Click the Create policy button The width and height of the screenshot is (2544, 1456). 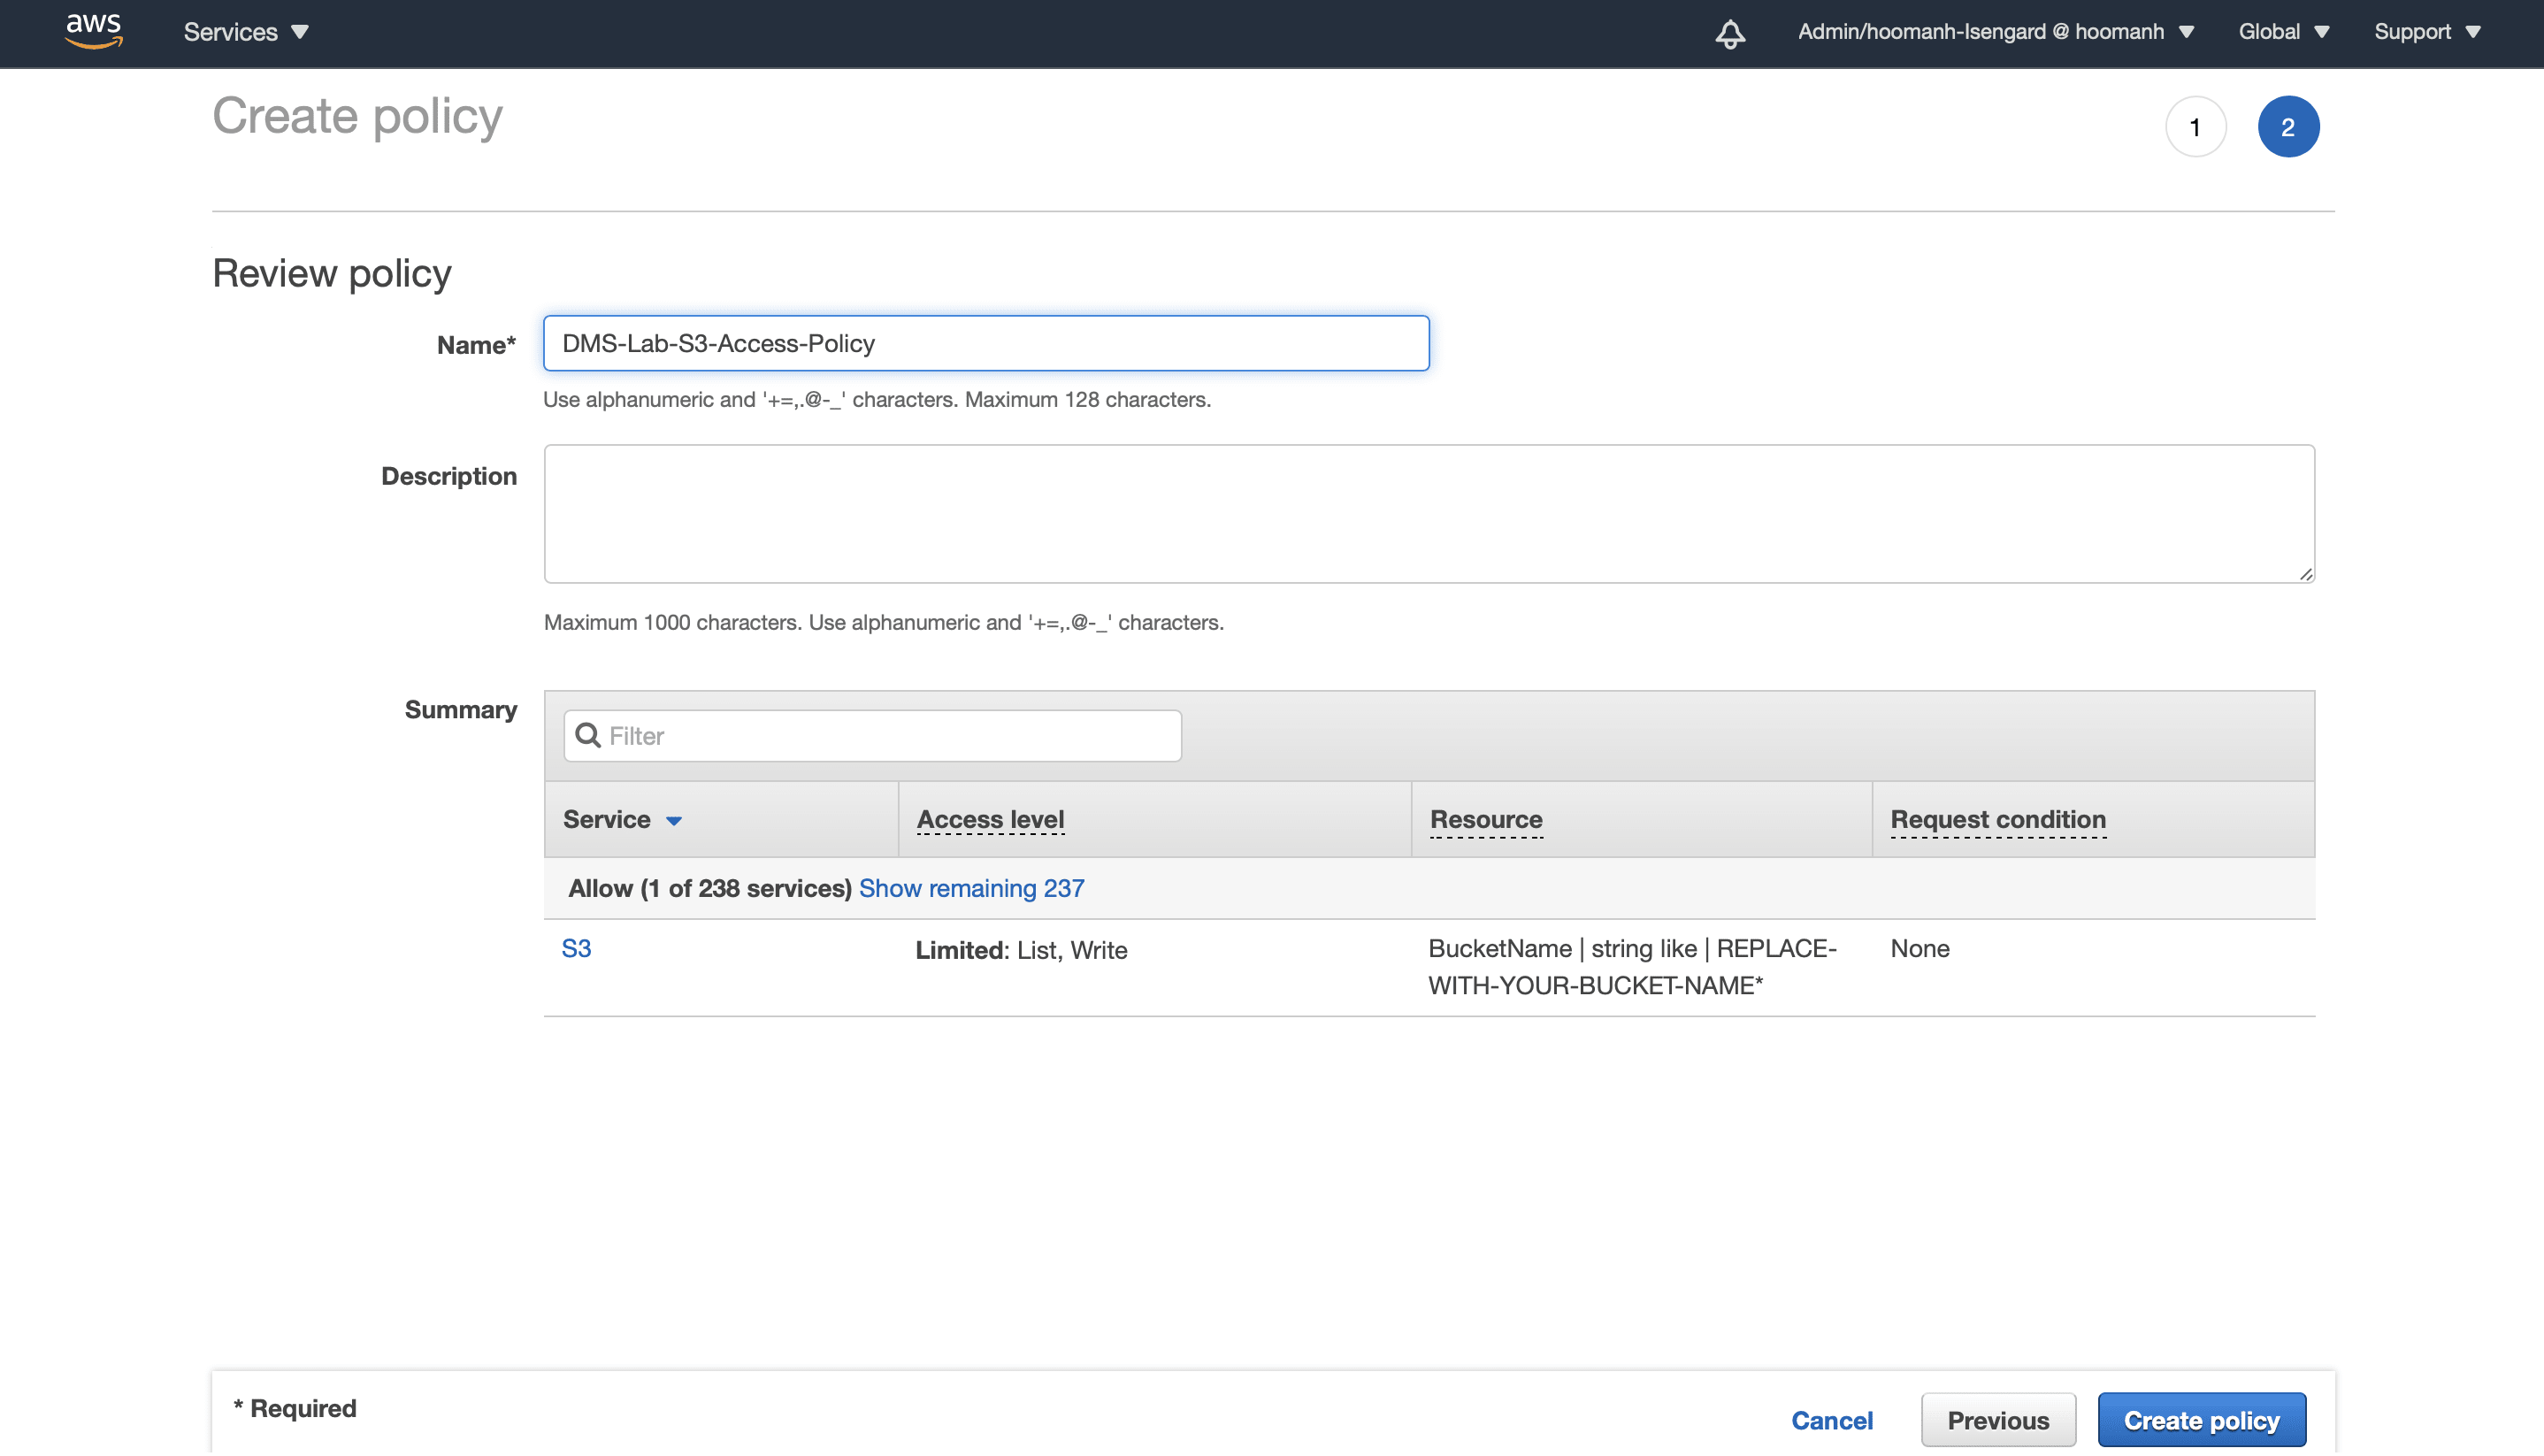point(2201,1420)
